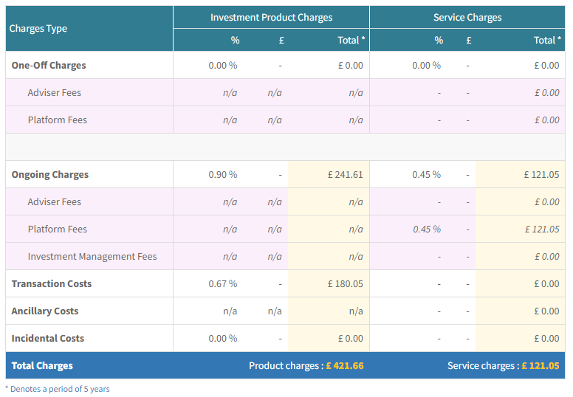Click the £ 180.05 transaction costs total
This screenshot has width=573, height=397.
point(345,284)
